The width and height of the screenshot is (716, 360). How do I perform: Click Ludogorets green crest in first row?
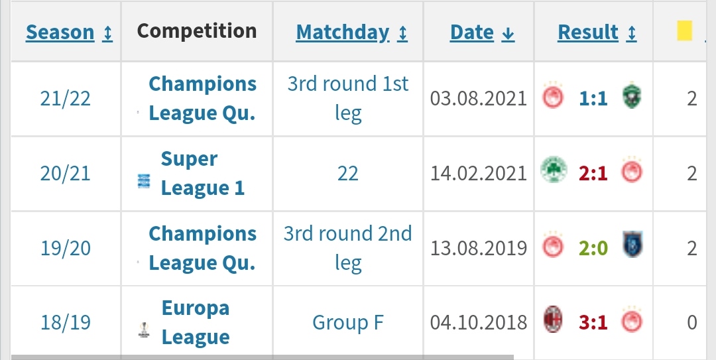point(632,96)
